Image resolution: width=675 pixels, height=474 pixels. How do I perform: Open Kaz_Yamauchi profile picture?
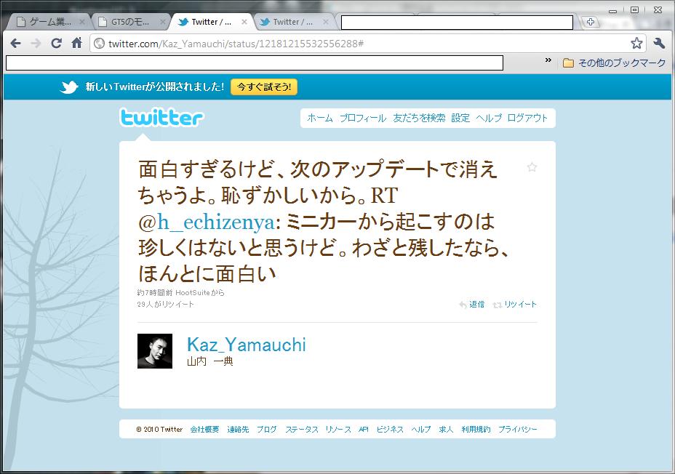(155, 351)
